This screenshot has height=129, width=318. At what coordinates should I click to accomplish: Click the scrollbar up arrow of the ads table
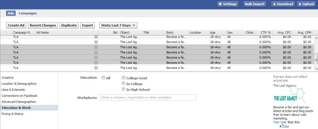(x=316, y=37)
